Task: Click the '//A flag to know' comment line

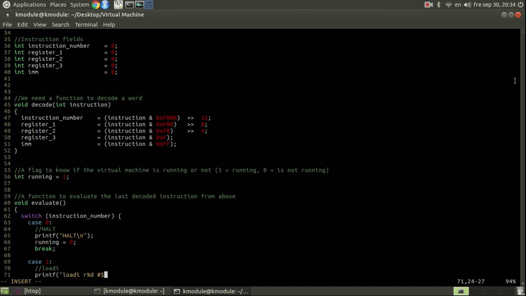Action: [x=171, y=170]
